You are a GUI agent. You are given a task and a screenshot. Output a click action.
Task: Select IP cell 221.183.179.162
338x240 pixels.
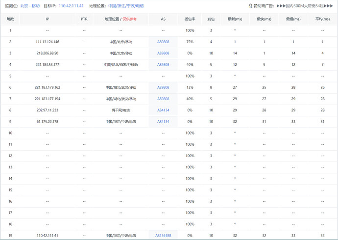click(48, 87)
